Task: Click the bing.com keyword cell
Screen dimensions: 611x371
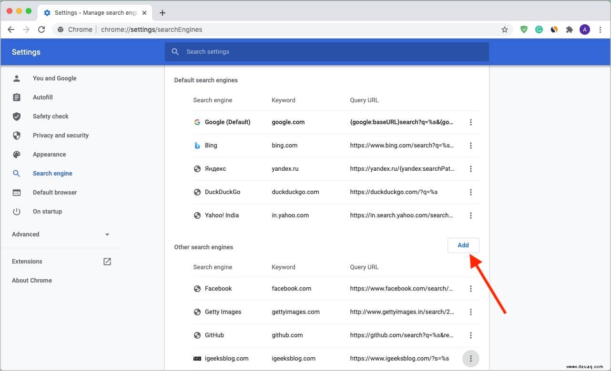Action: click(x=285, y=146)
